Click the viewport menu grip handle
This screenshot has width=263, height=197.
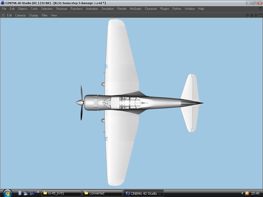coord(3,15)
